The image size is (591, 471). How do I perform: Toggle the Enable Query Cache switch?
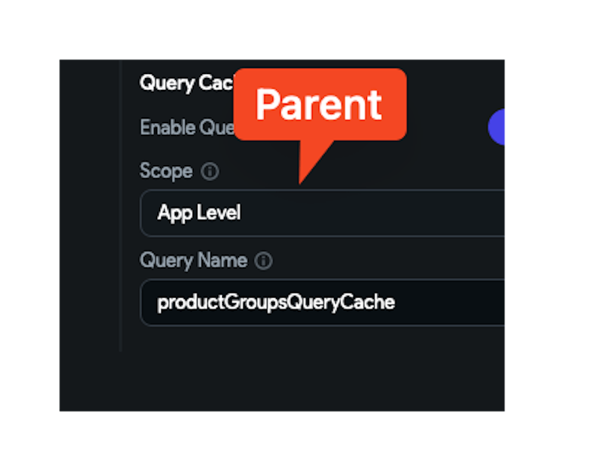[497, 127]
